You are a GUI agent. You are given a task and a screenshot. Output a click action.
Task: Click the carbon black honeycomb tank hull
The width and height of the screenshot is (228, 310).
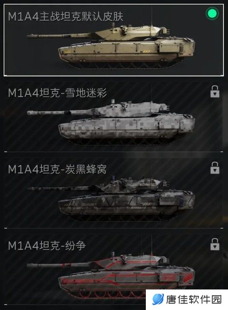coord(127,203)
